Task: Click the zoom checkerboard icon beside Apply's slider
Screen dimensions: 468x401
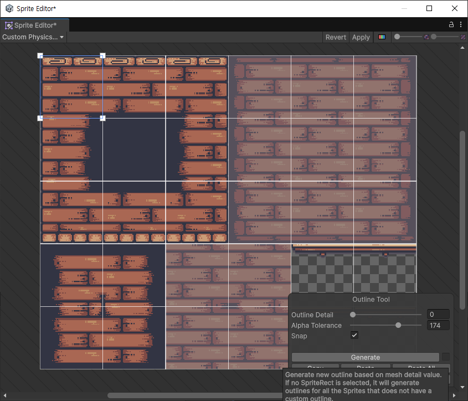Action: click(x=426, y=37)
